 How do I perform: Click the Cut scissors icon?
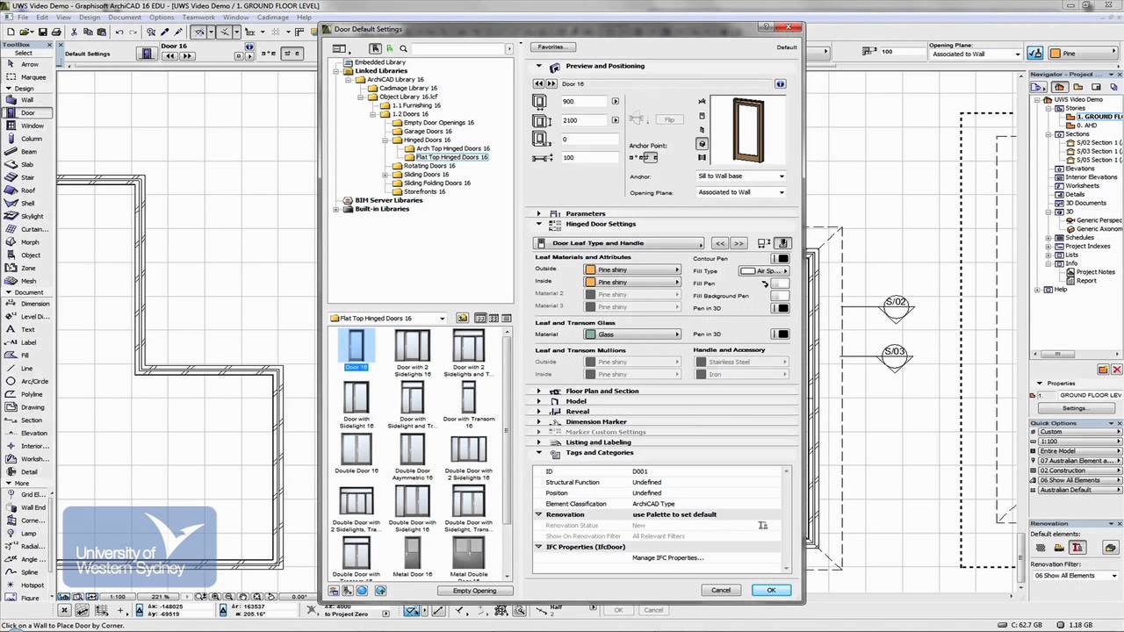click(x=75, y=32)
